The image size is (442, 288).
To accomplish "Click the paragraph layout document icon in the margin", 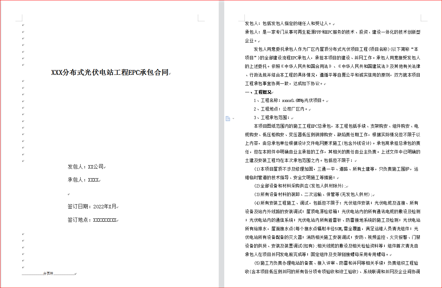I will (x=228, y=118).
